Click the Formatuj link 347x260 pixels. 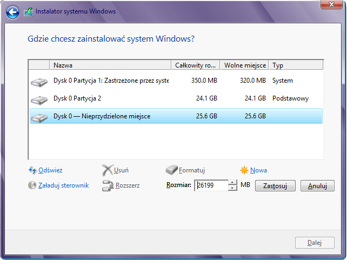coord(192,170)
